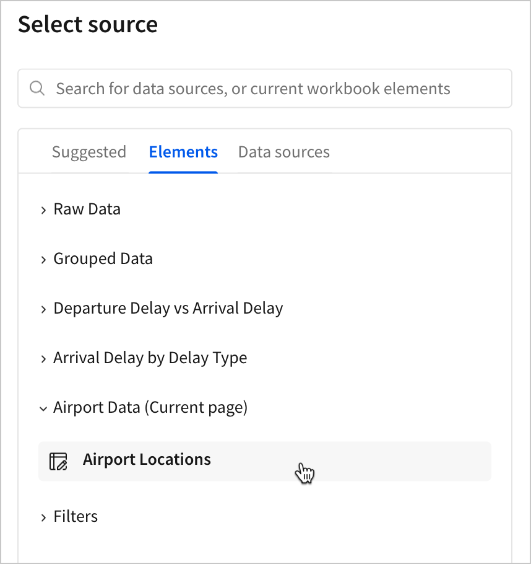Select Arrival Delay by Delay Type label

(x=150, y=358)
